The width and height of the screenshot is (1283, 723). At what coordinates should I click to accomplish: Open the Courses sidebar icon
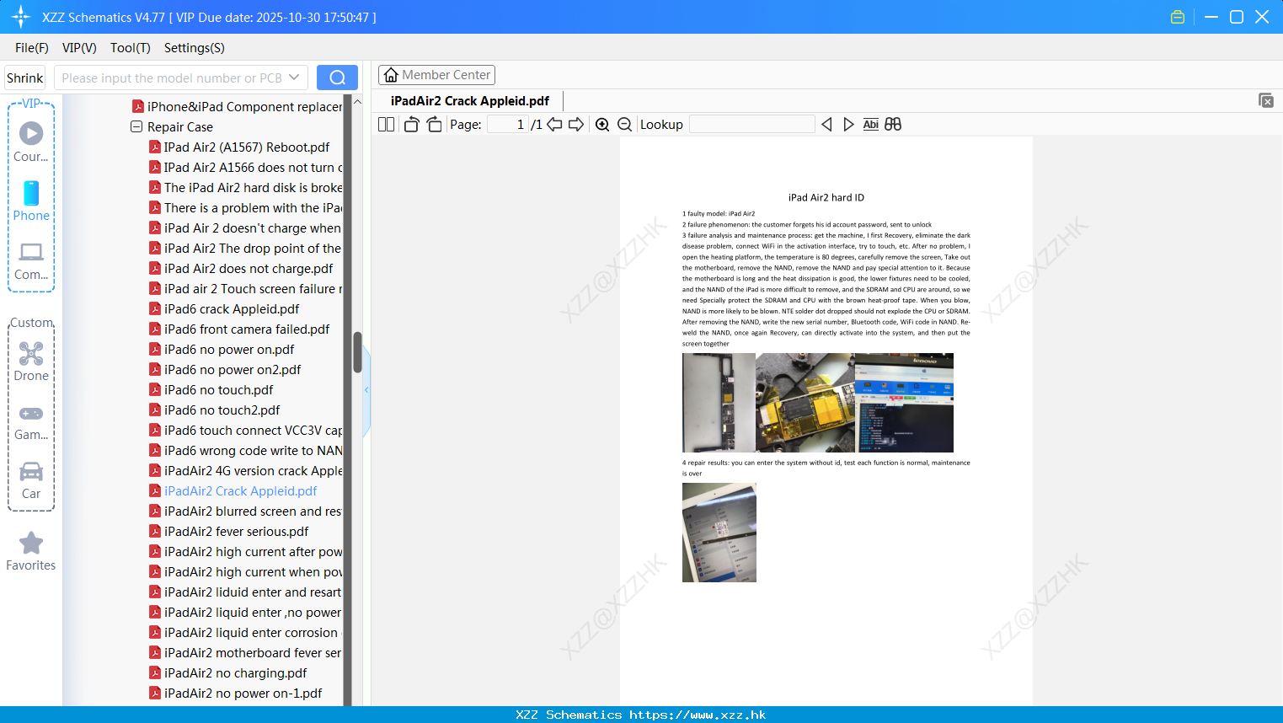(x=31, y=142)
